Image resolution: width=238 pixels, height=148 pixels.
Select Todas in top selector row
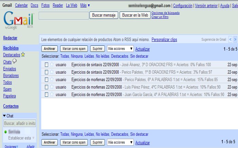click(x=65, y=56)
